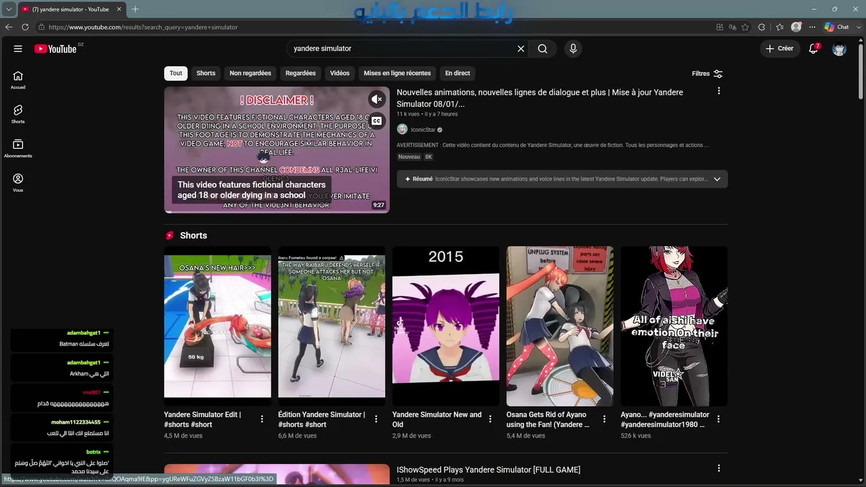Viewport: 866px width, 487px height.
Task: Open the browser profile icon
Action: tap(796, 27)
